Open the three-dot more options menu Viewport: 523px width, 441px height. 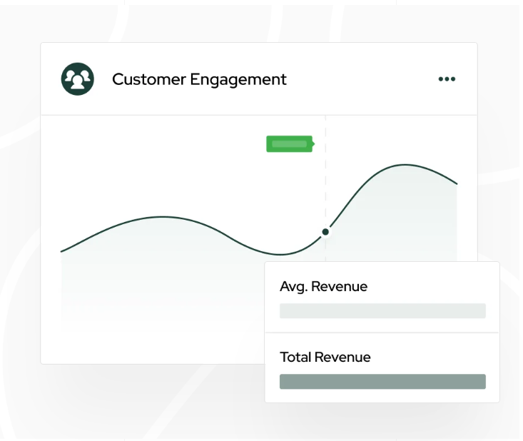coord(447,79)
